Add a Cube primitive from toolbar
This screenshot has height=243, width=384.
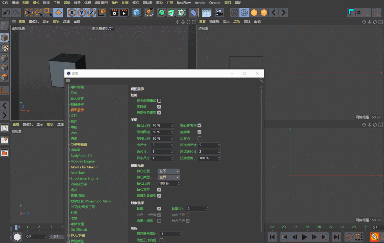point(137,13)
